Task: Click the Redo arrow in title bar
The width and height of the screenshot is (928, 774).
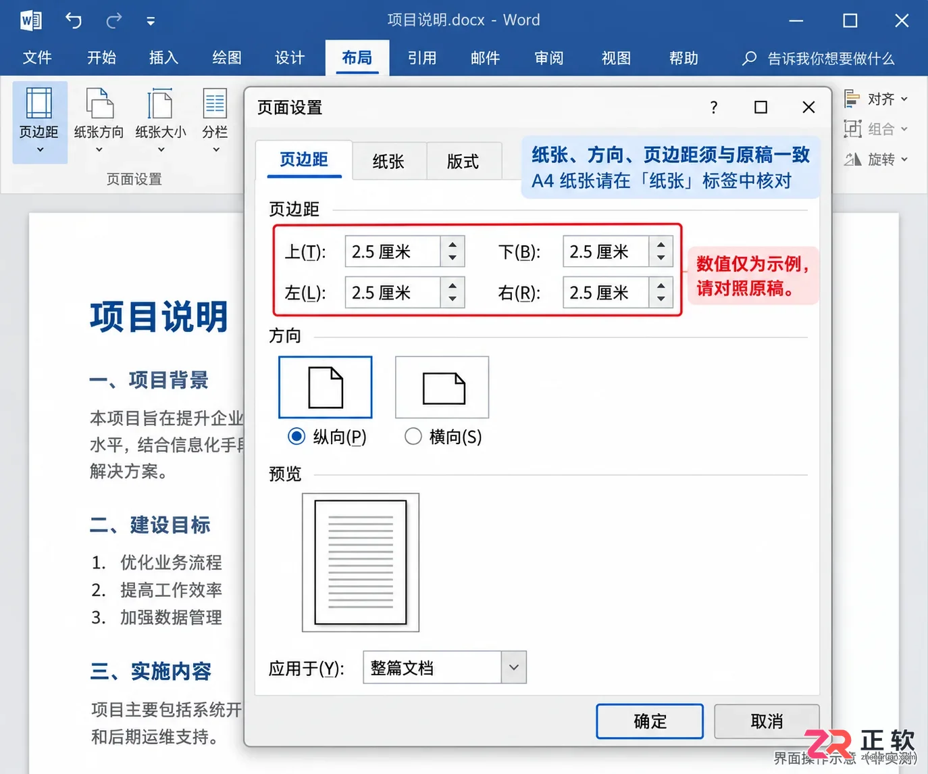Action: (x=114, y=21)
